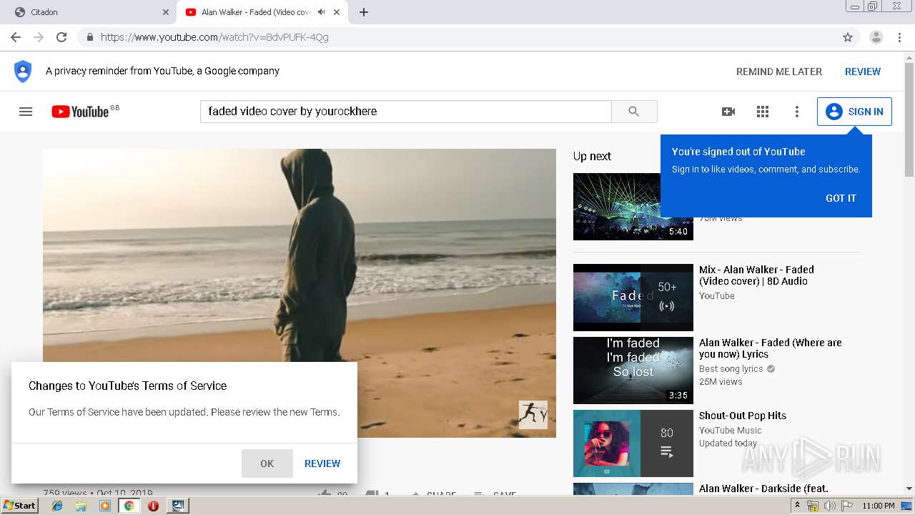Click the SIGN IN button

pyautogui.click(x=854, y=112)
